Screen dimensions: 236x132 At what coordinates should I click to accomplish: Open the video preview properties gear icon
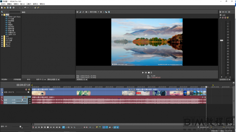coord(77,12)
